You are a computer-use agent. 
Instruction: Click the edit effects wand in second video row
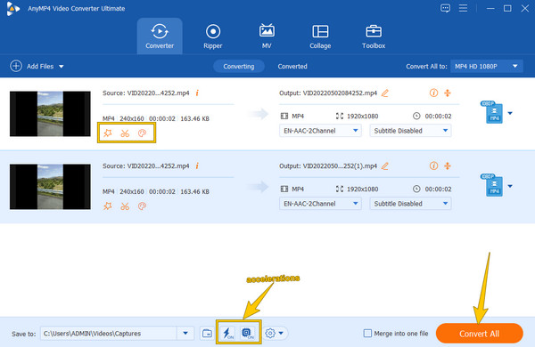coord(108,206)
